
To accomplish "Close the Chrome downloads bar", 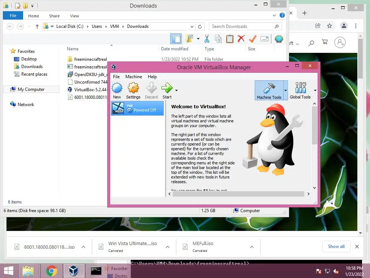I will tap(357, 247).
